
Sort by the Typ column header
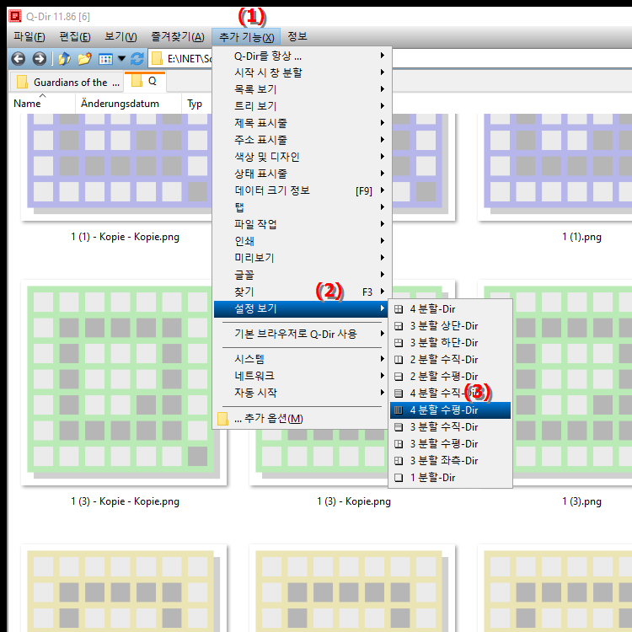196,104
